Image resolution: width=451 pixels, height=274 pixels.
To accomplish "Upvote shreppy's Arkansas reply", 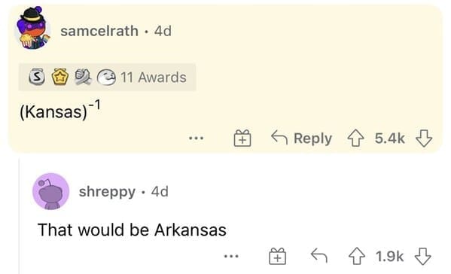I will pos(357,256).
